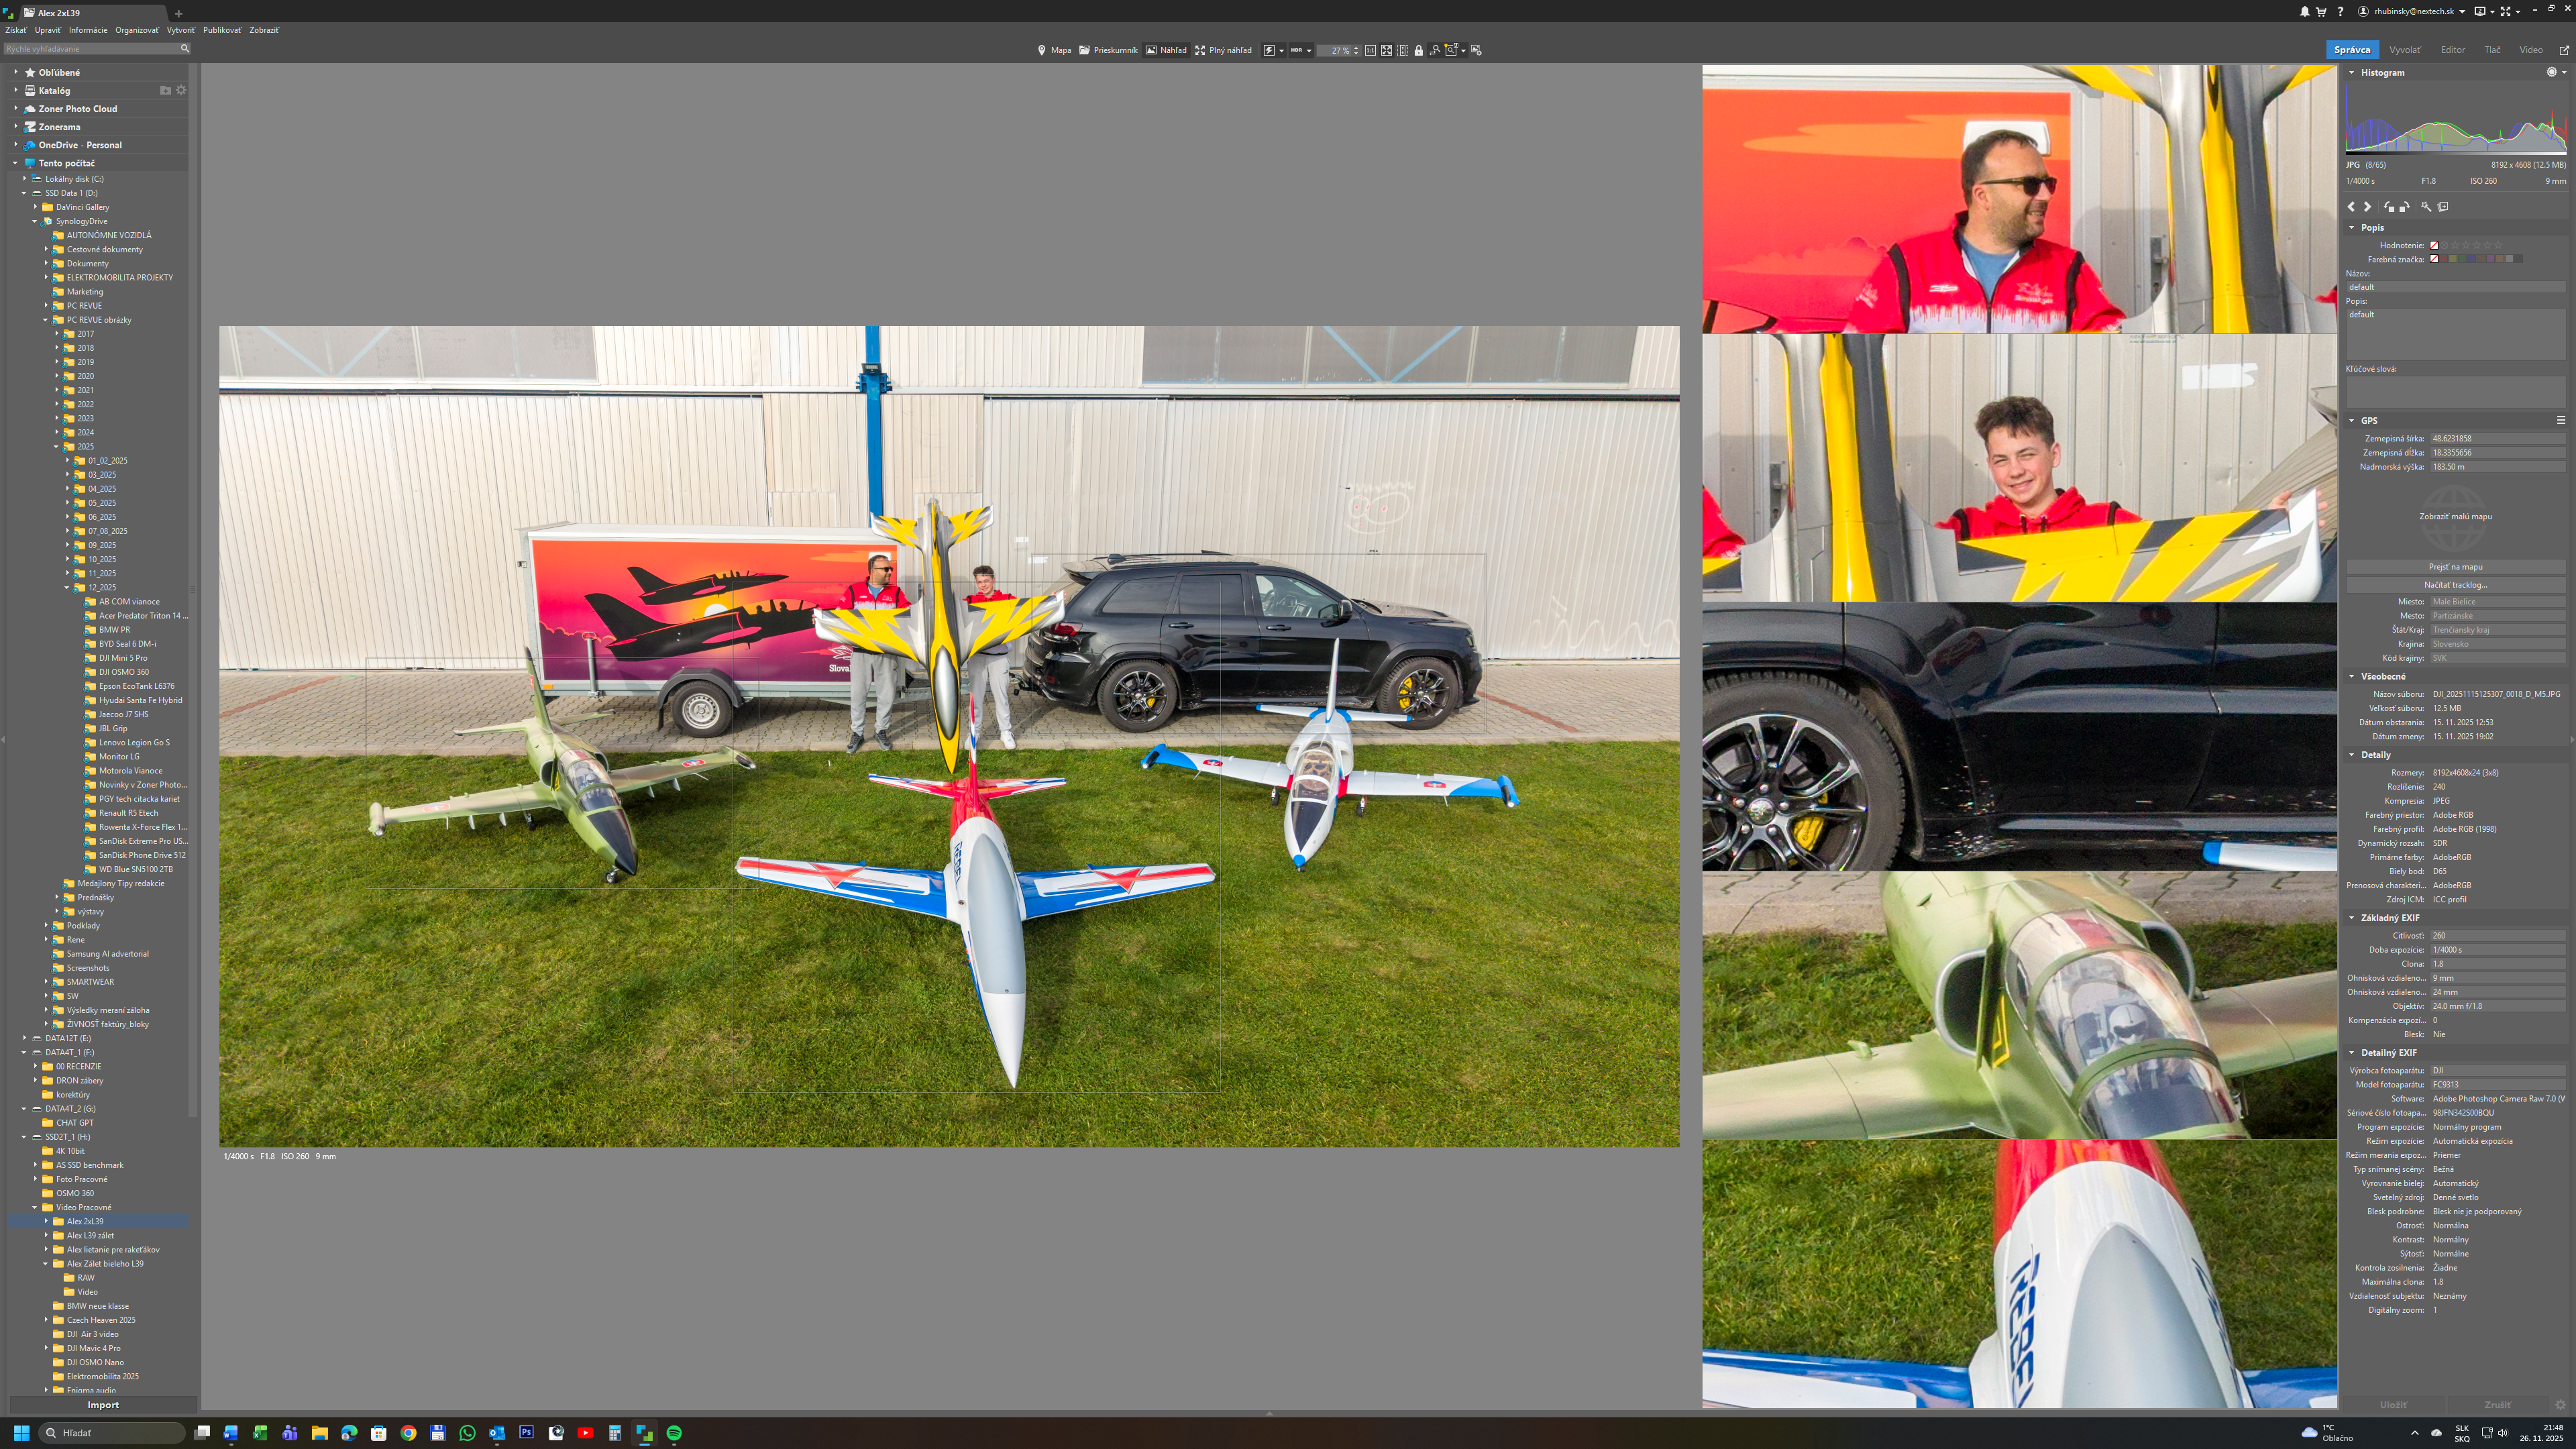Image resolution: width=2576 pixels, height=1449 pixels.
Task: Expand the Katalóg tree node
Action: tap(16, 90)
